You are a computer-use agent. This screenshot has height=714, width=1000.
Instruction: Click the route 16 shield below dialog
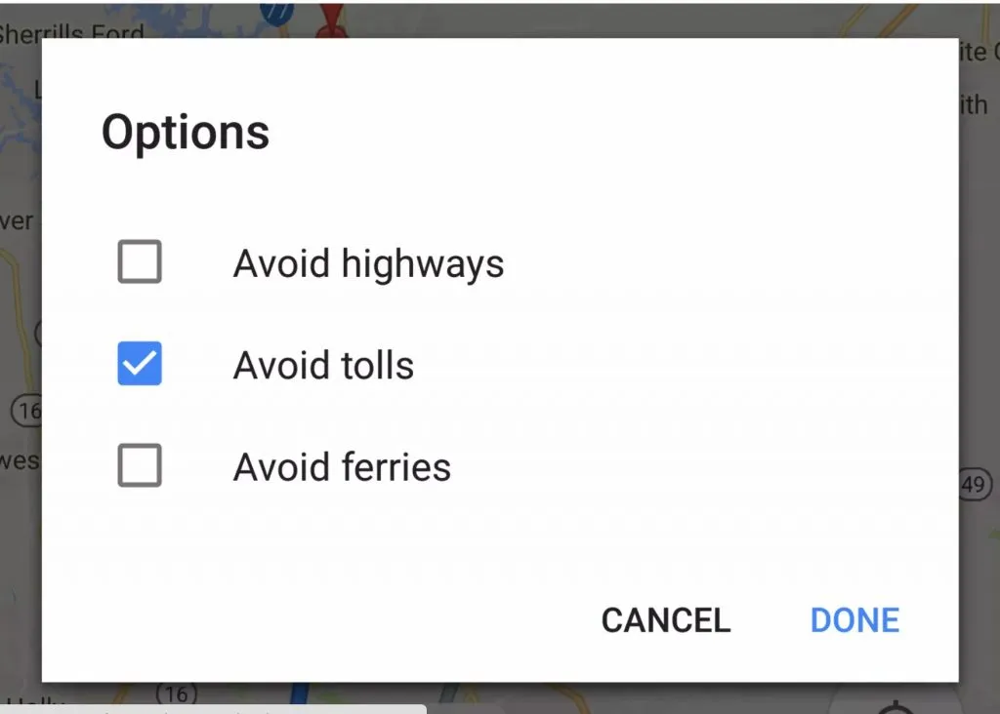(176, 694)
